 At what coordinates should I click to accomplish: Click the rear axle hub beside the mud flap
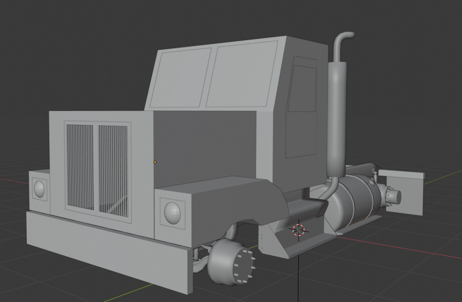pos(391,197)
